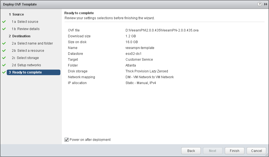Click green checkmark beside Review details

[4, 29]
